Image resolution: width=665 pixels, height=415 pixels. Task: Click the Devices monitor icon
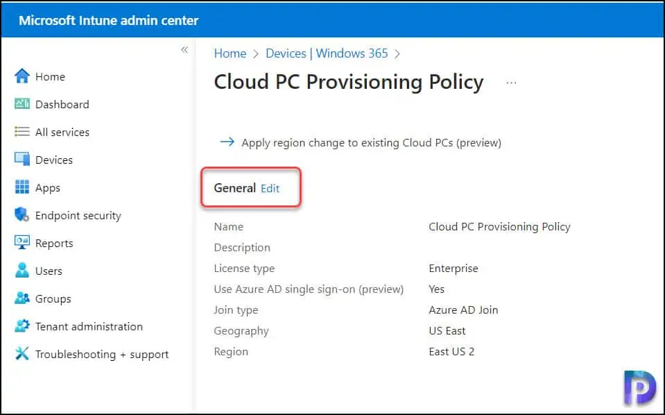[x=22, y=160]
